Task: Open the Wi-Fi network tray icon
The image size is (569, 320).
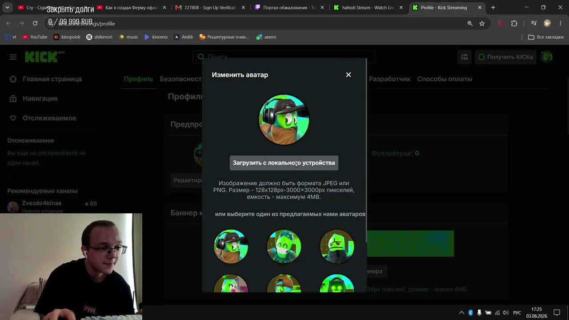Action: point(497,313)
